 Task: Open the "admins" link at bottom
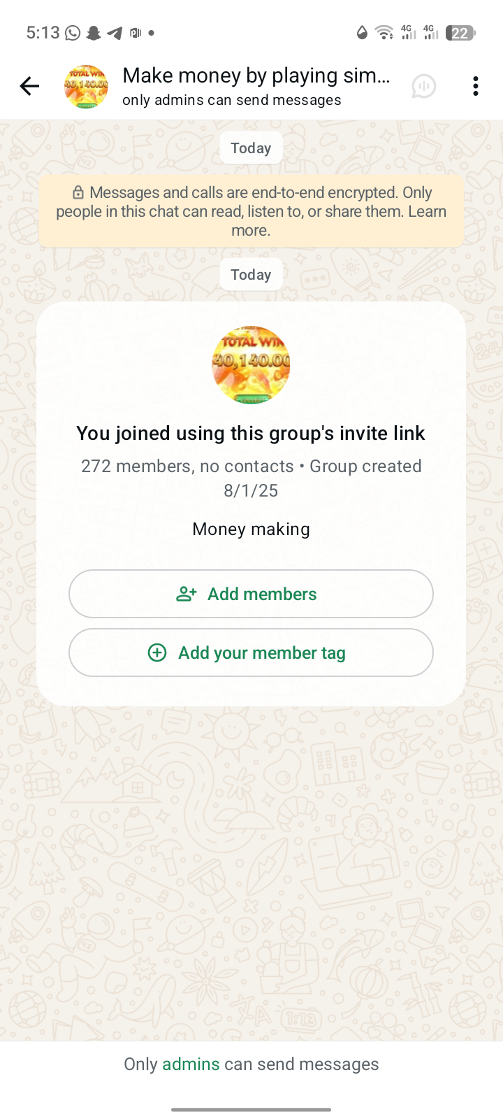191,1064
